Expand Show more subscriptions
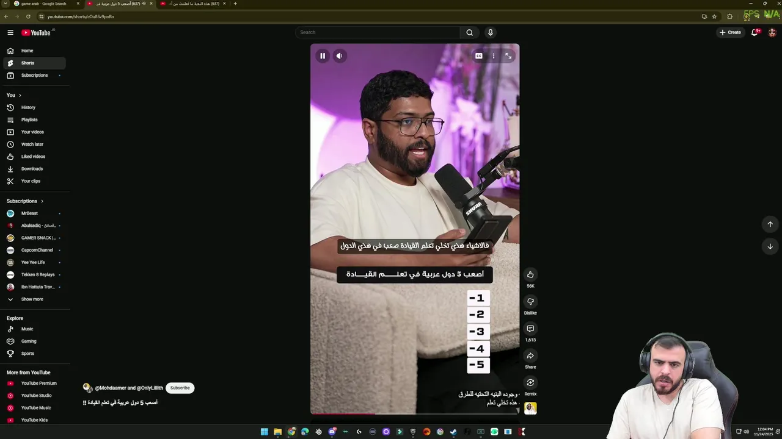This screenshot has width=782, height=439. pyautogui.click(x=34, y=299)
